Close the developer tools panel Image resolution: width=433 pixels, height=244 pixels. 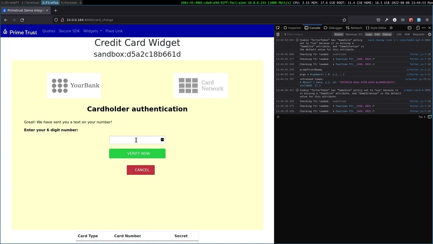(x=430, y=28)
